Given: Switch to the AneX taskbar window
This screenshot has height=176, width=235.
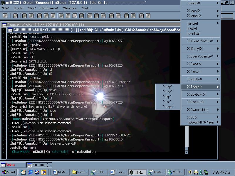Looking at the screenshot, I should point(156,172).
